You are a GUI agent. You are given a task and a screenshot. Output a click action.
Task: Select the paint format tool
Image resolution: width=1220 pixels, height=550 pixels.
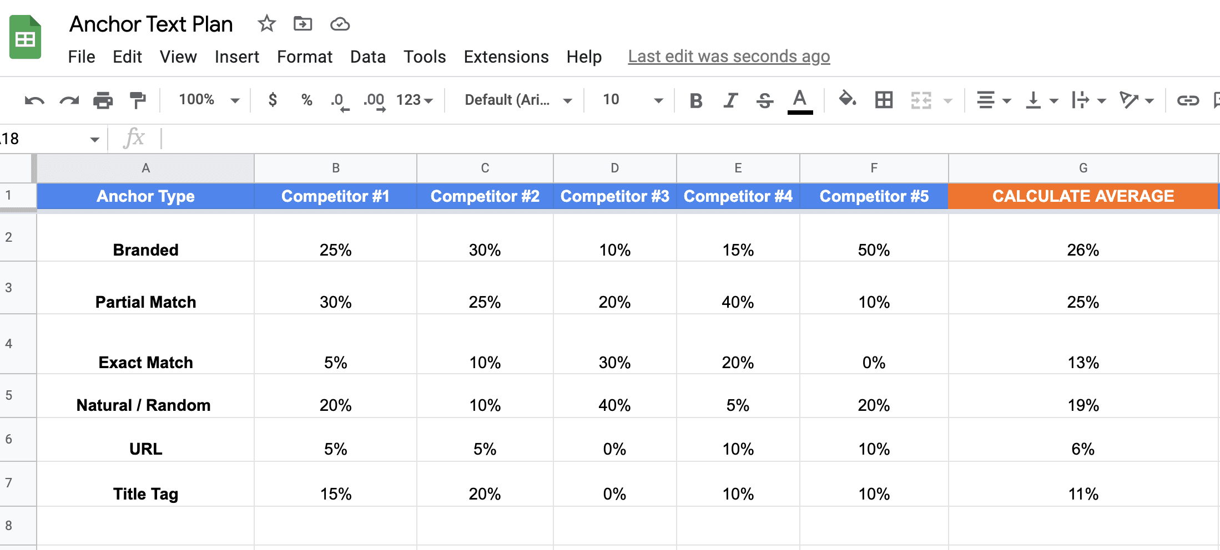point(137,100)
